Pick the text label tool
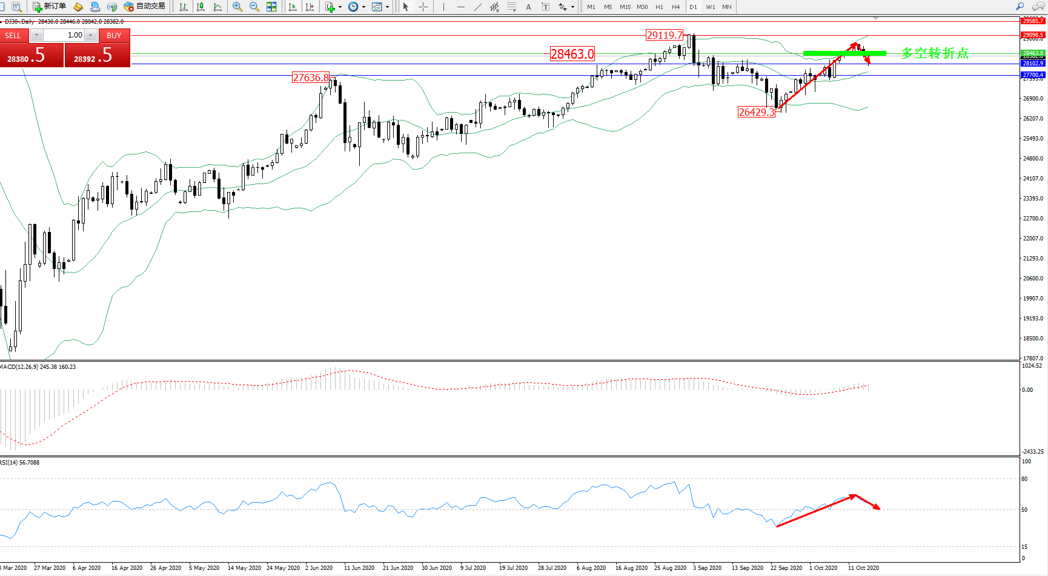This screenshot has height=576, width=1048. point(529,7)
